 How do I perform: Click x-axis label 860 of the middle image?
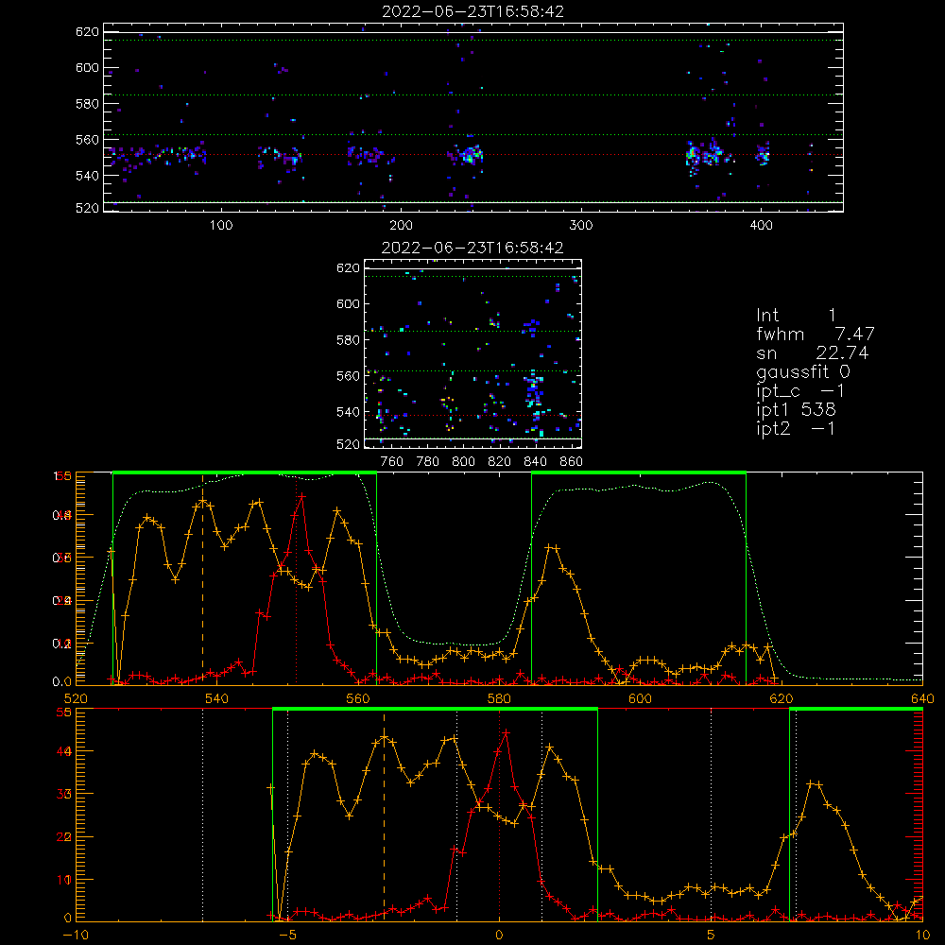(x=572, y=462)
